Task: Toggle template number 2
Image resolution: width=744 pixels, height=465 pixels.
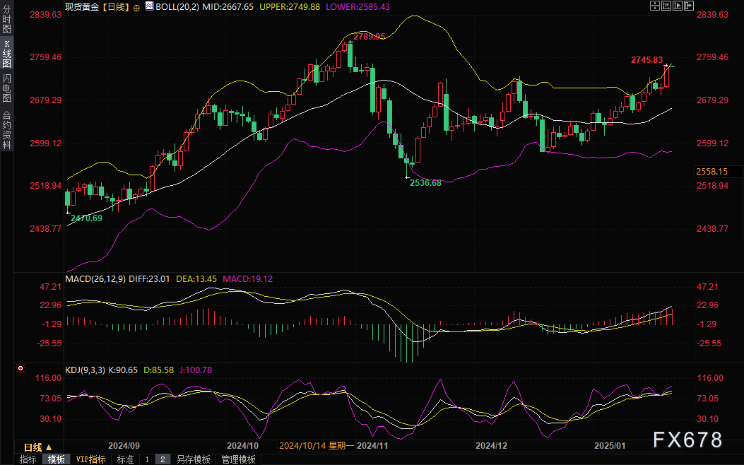Action: (x=162, y=459)
